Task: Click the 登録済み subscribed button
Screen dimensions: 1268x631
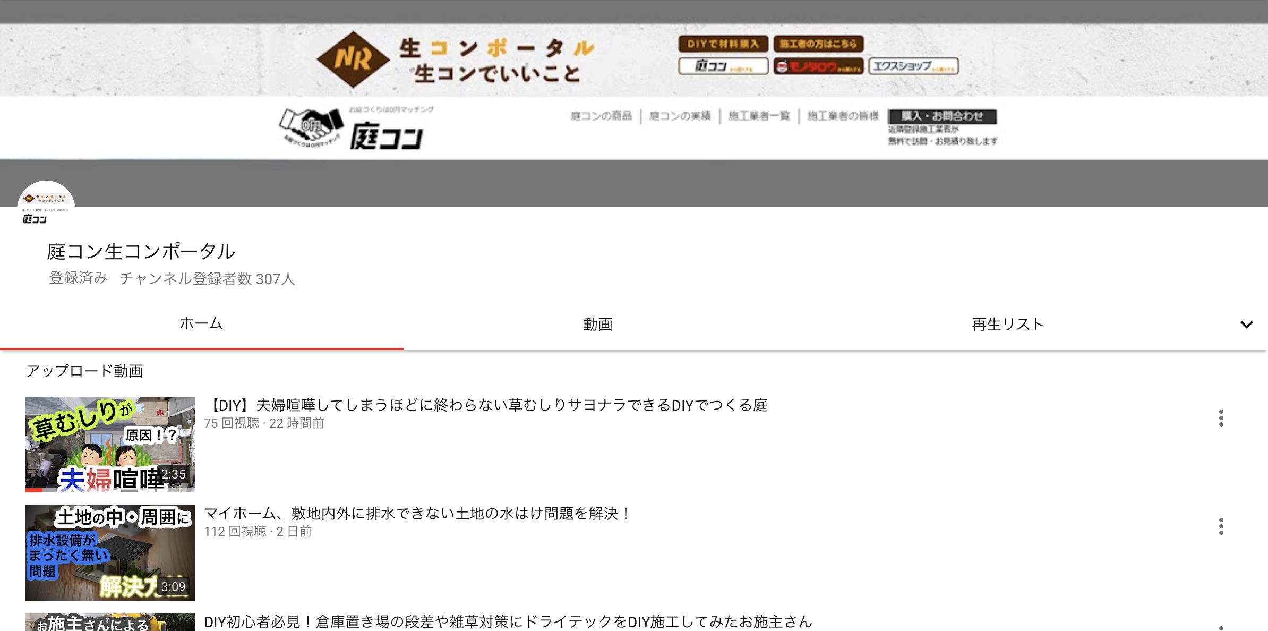Action: pyautogui.click(x=79, y=278)
